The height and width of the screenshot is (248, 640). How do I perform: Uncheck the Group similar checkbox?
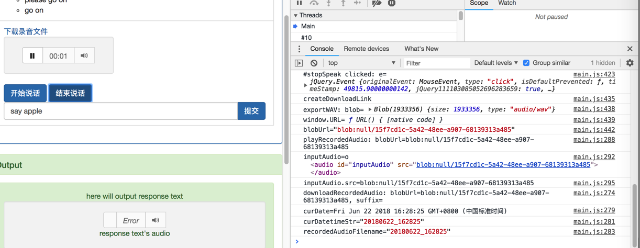coord(526,63)
